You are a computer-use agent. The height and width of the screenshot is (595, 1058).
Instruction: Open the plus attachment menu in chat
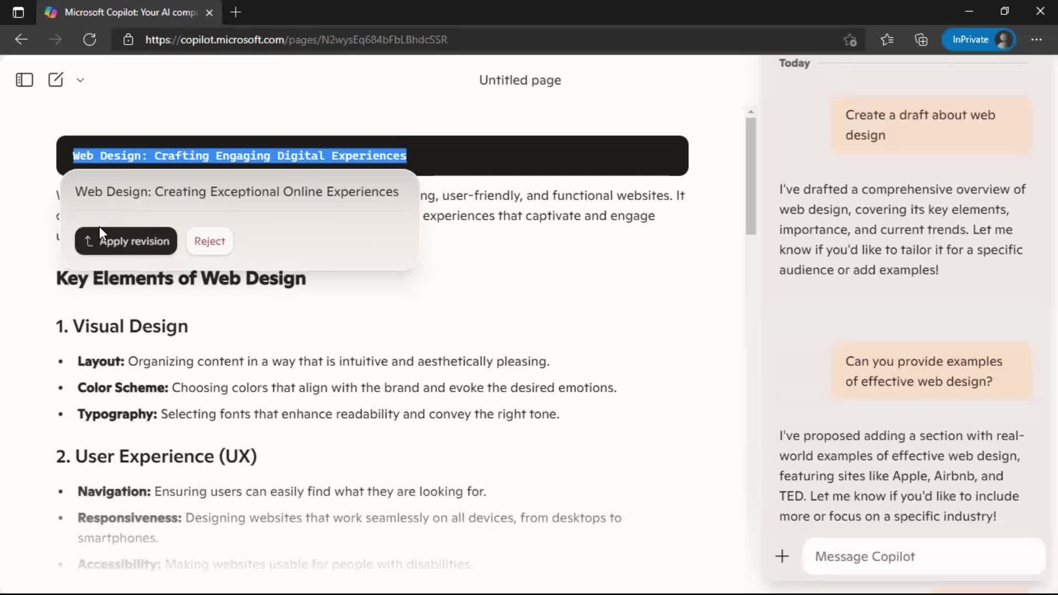coord(782,556)
